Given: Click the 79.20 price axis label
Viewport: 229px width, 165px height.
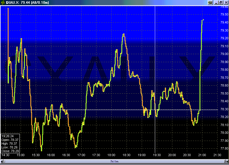Looking at the screenshot, I should point(224,38).
